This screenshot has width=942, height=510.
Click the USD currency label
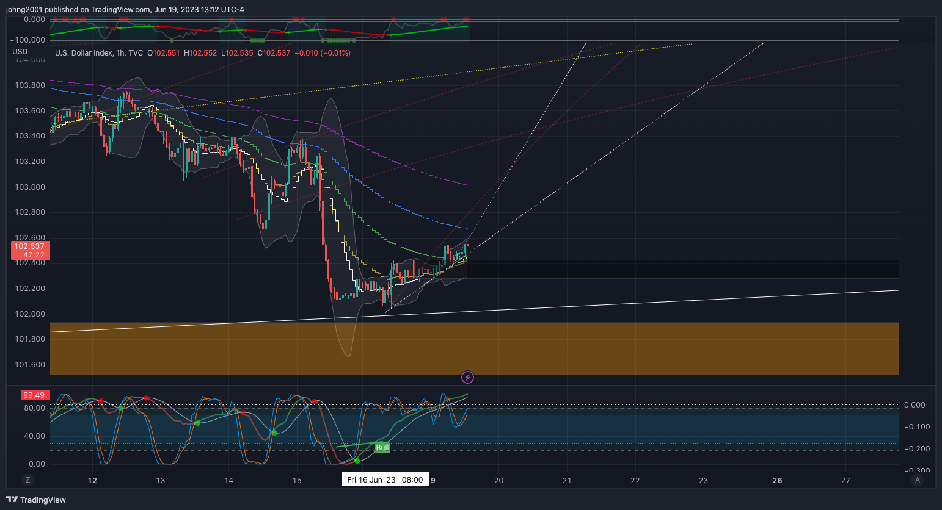click(x=20, y=52)
